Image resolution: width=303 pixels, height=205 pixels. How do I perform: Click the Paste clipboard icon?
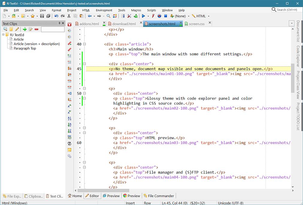pos(82,16)
